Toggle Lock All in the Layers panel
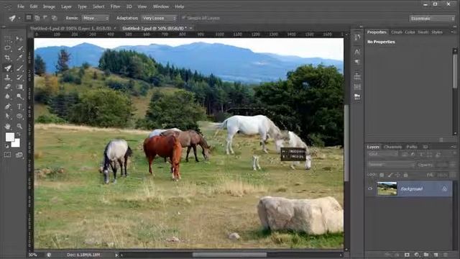Viewport: 460px width, 259px height. (x=405, y=175)
